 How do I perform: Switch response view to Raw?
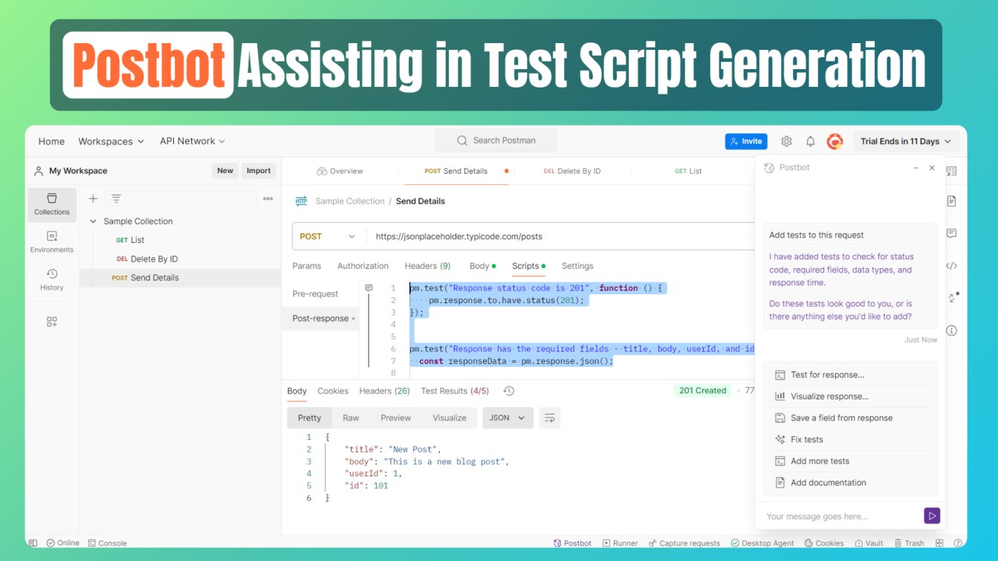coord(351,418)
